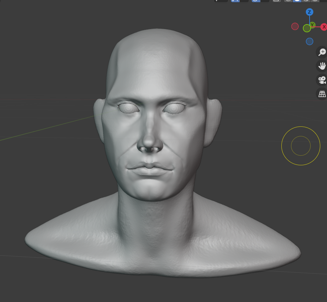Click the blue Z axis gizmo handle
Viewport: 327px width, 302px height.
click(x=310, y=12)
